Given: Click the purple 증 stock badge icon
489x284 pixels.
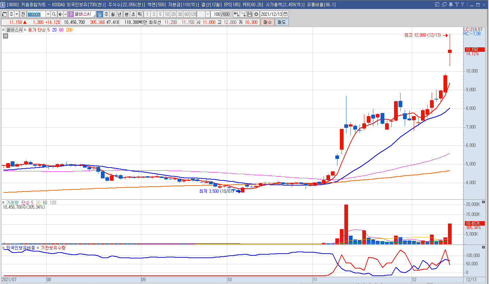Looking at the screenshot, I should 71,14.
